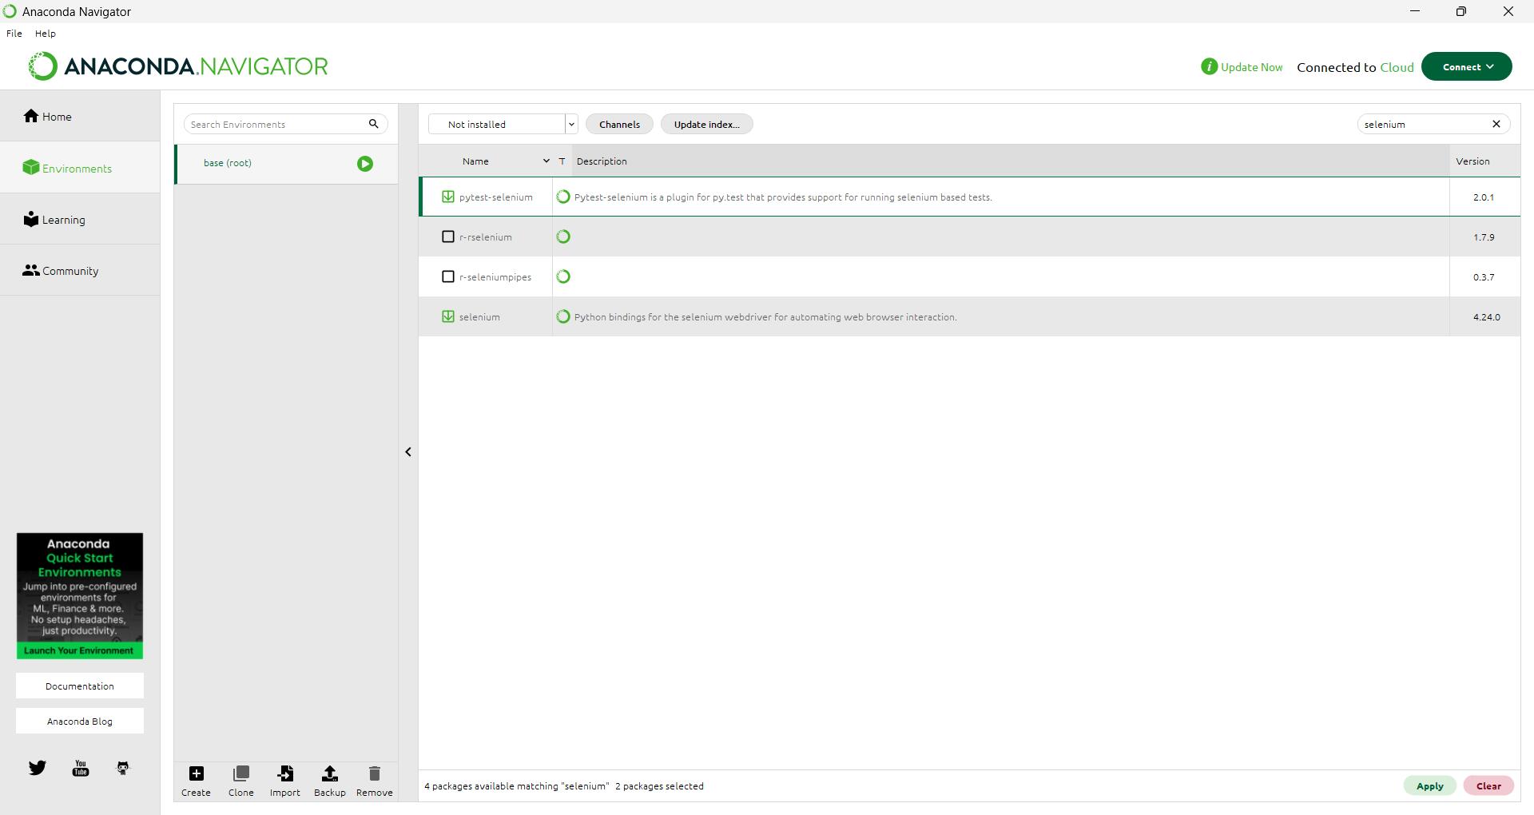Clear the package selection
This screenshot has width=1534, height=815.
[x=1488, y=785]
